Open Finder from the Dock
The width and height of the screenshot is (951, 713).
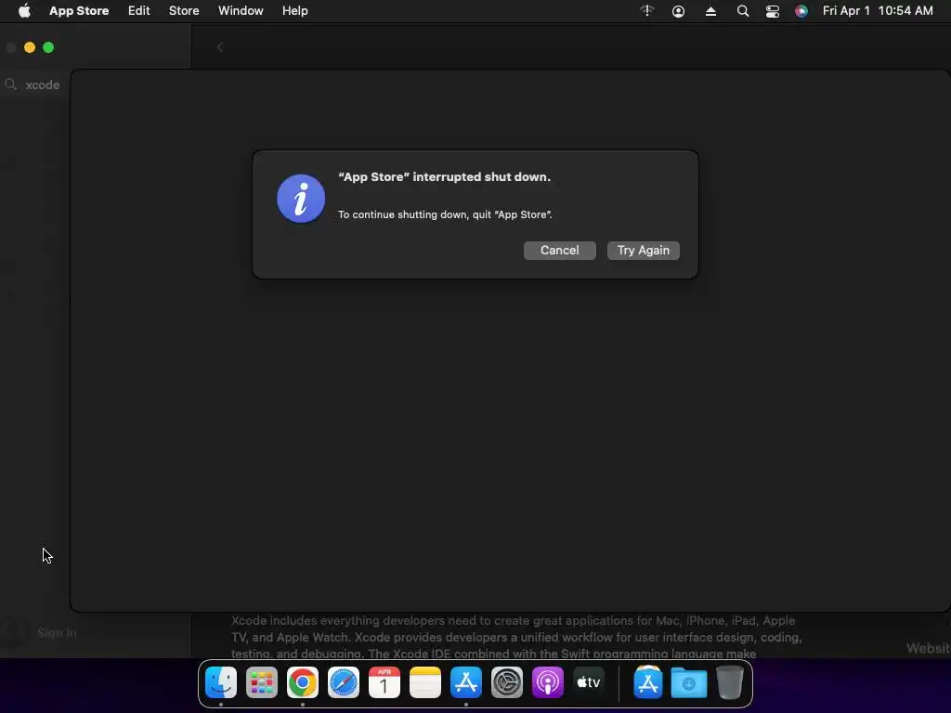(221, 682)
